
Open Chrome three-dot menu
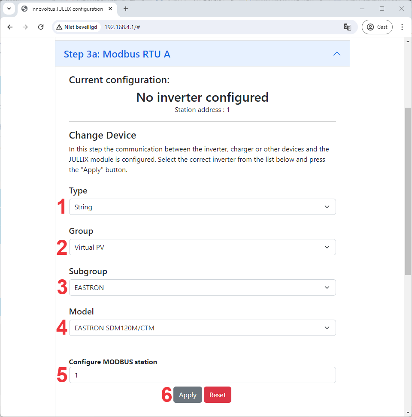point(402,27)
